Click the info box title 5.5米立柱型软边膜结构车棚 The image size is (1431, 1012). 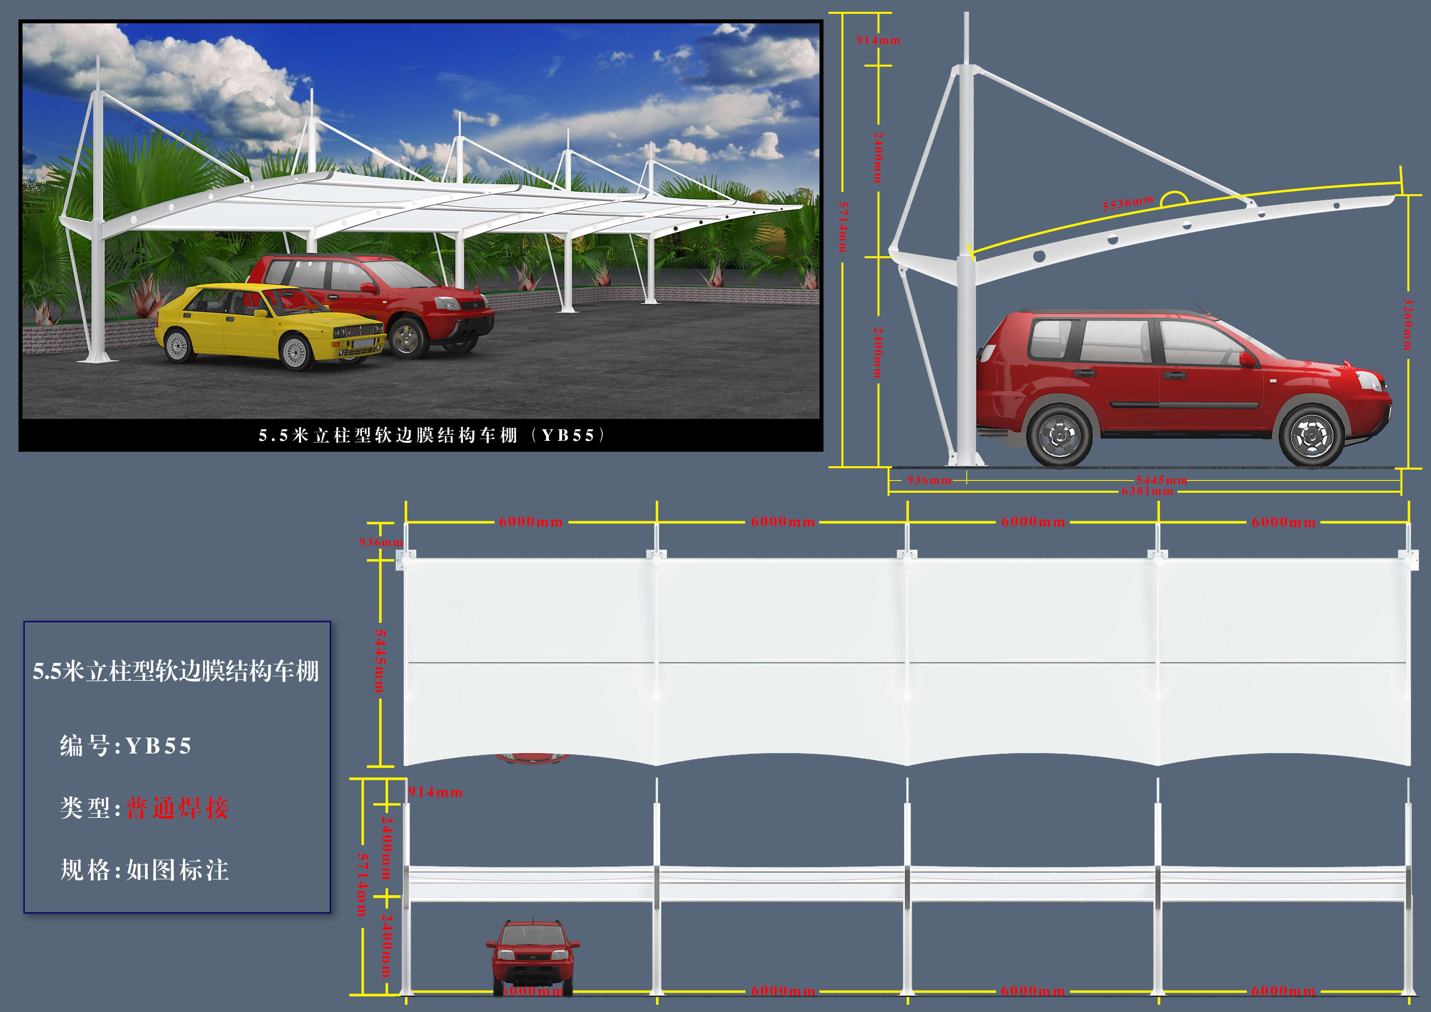[176, 671]
